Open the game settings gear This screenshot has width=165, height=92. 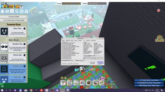tap(22, 11)
